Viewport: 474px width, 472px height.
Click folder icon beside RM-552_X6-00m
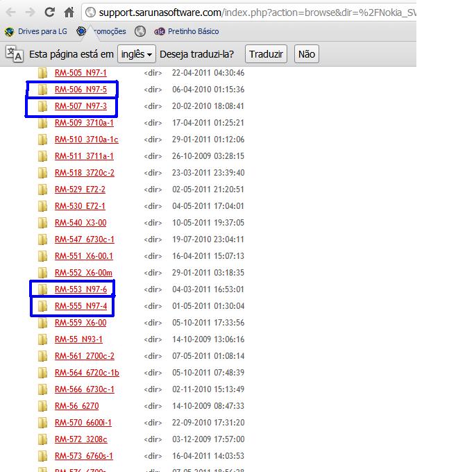pos(42,272)
